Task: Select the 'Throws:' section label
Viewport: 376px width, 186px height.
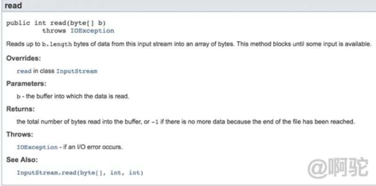Action: coord(19,134)
